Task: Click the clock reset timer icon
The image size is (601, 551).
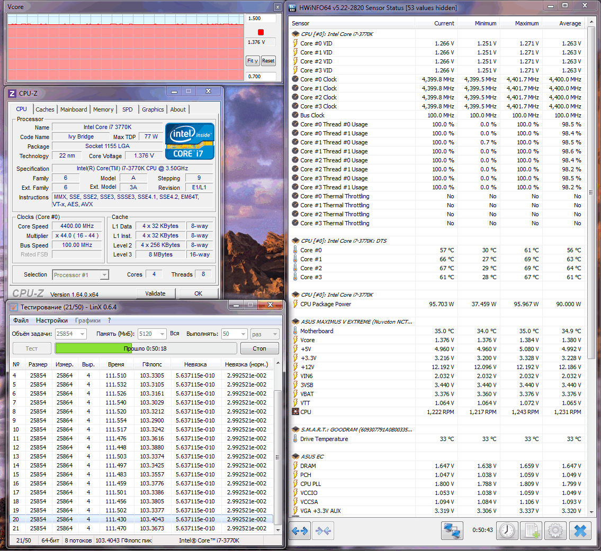Action: (507, 531)
